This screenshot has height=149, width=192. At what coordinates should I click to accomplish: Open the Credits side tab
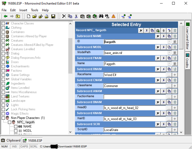(x=187, y=60)
